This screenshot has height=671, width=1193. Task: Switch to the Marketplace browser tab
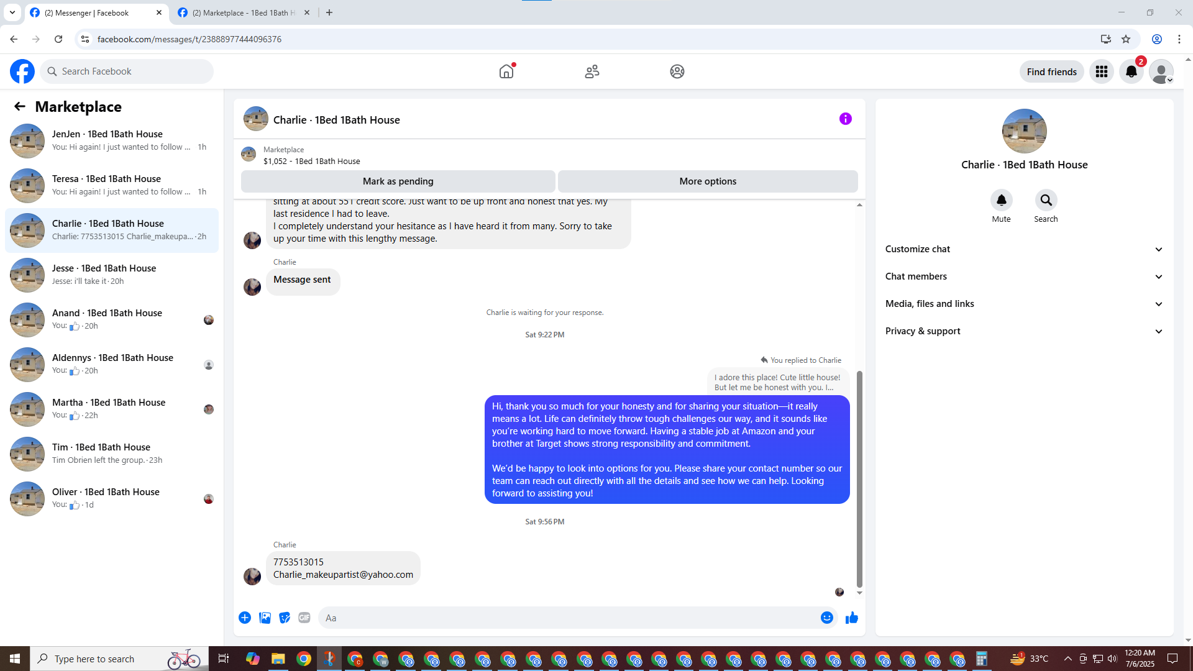coord(244,12)
